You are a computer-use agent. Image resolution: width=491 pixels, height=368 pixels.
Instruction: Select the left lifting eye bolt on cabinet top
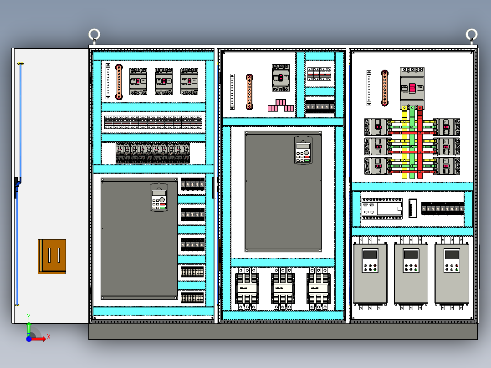click(x=94, y=35)
